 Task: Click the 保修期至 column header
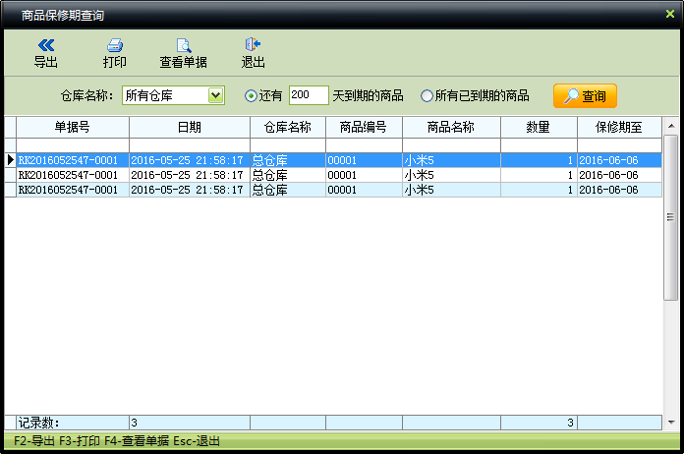[x=619, y=128]
